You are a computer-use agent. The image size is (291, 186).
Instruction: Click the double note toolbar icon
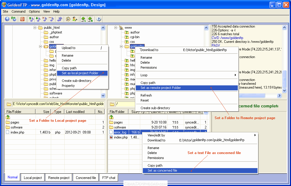pyautogui.click(x=60, y=19)
